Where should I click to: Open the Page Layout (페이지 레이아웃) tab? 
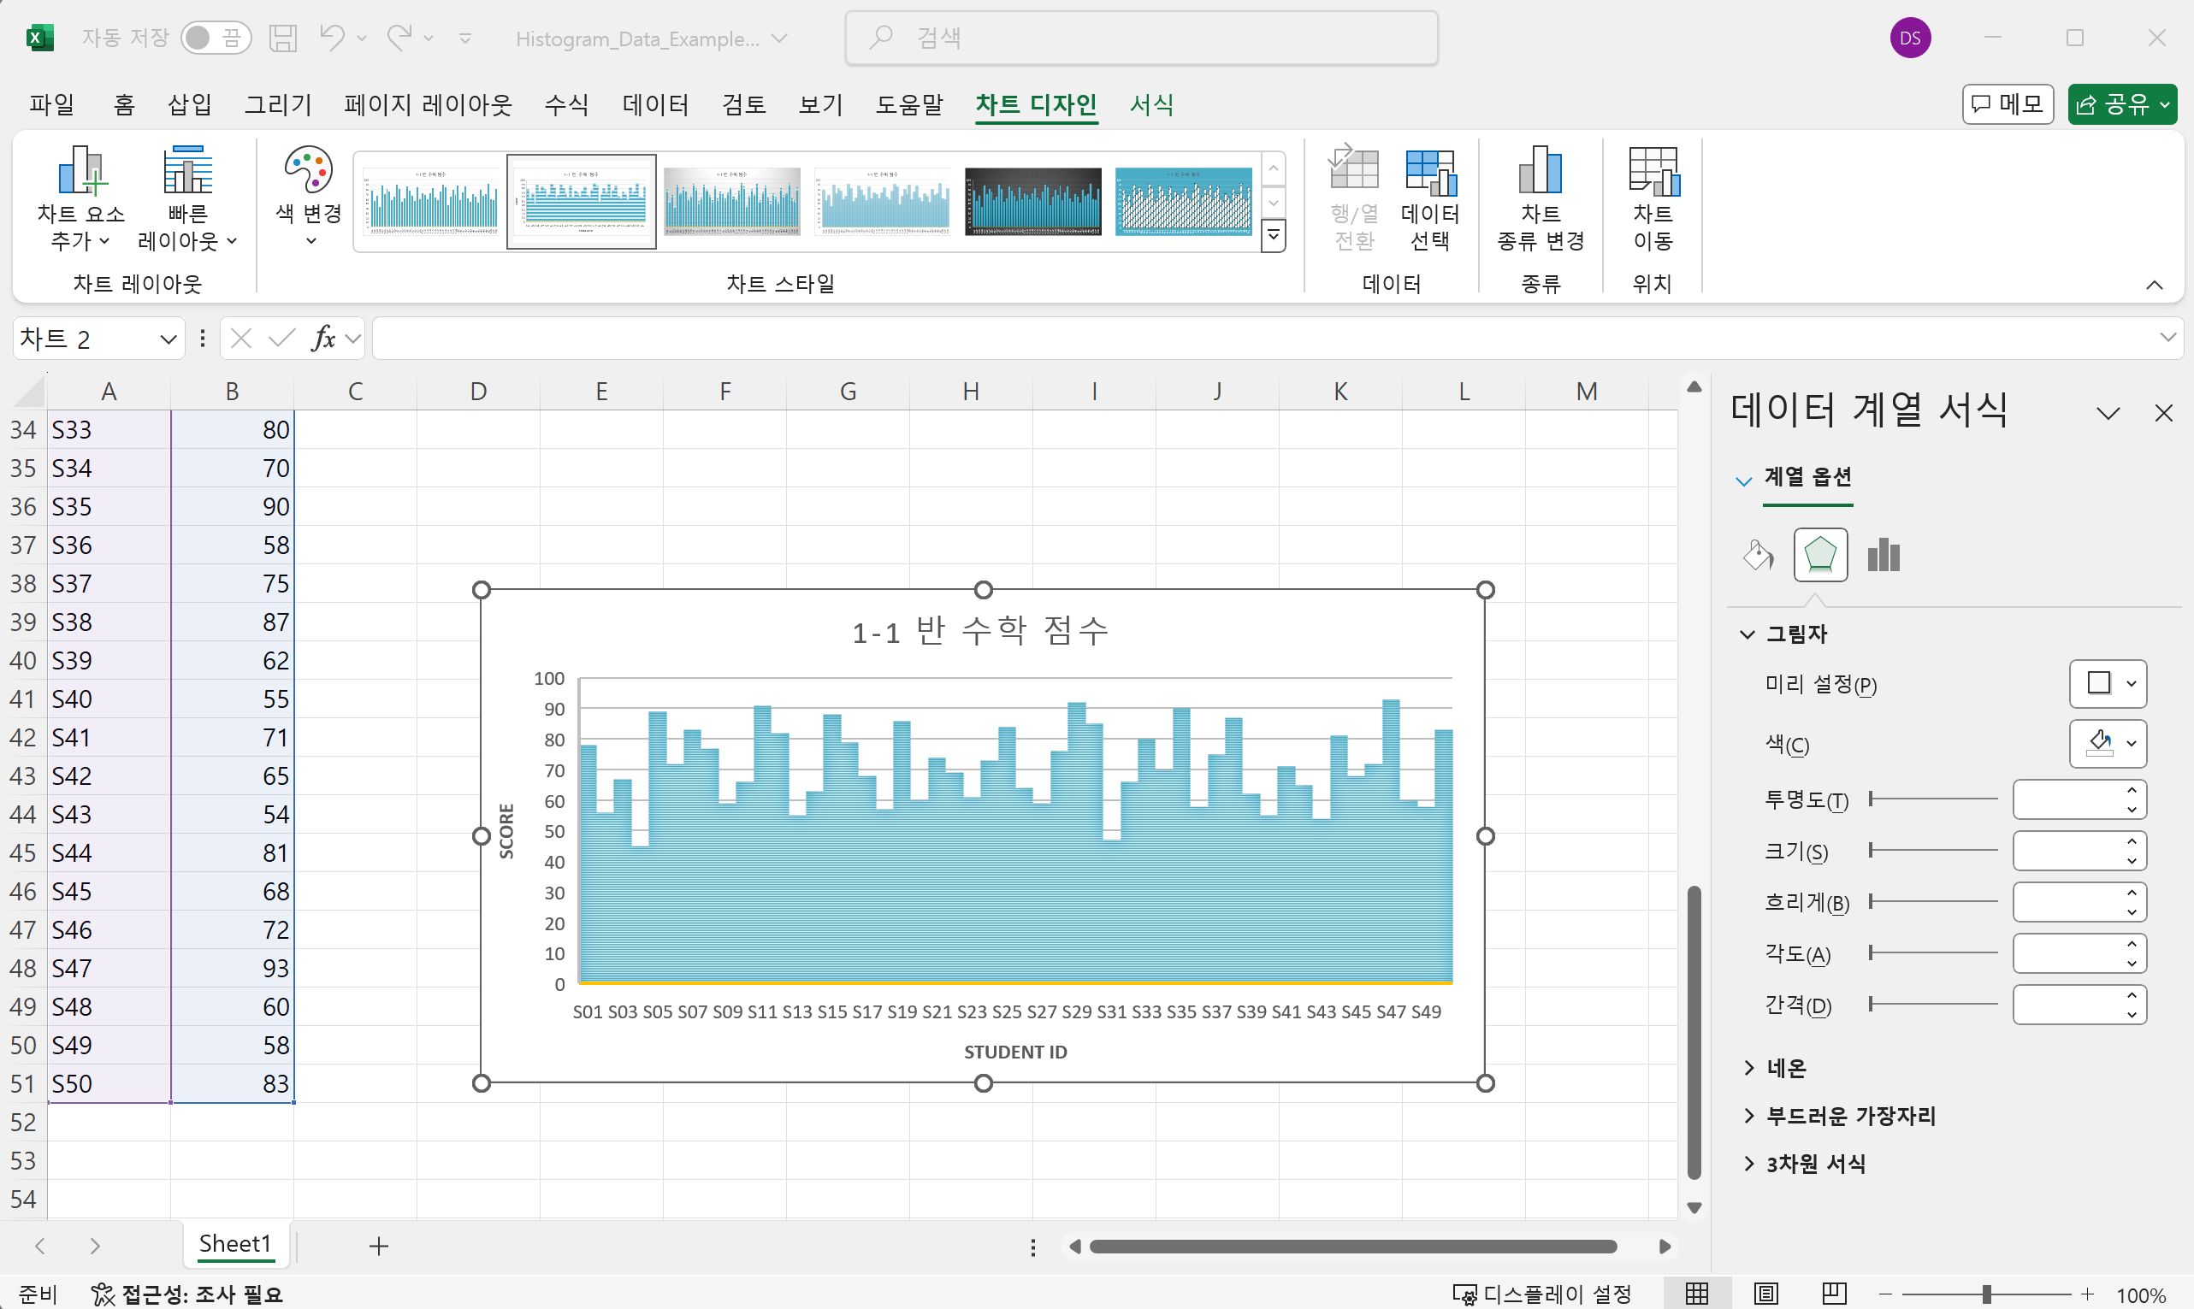tap(428, 105)
